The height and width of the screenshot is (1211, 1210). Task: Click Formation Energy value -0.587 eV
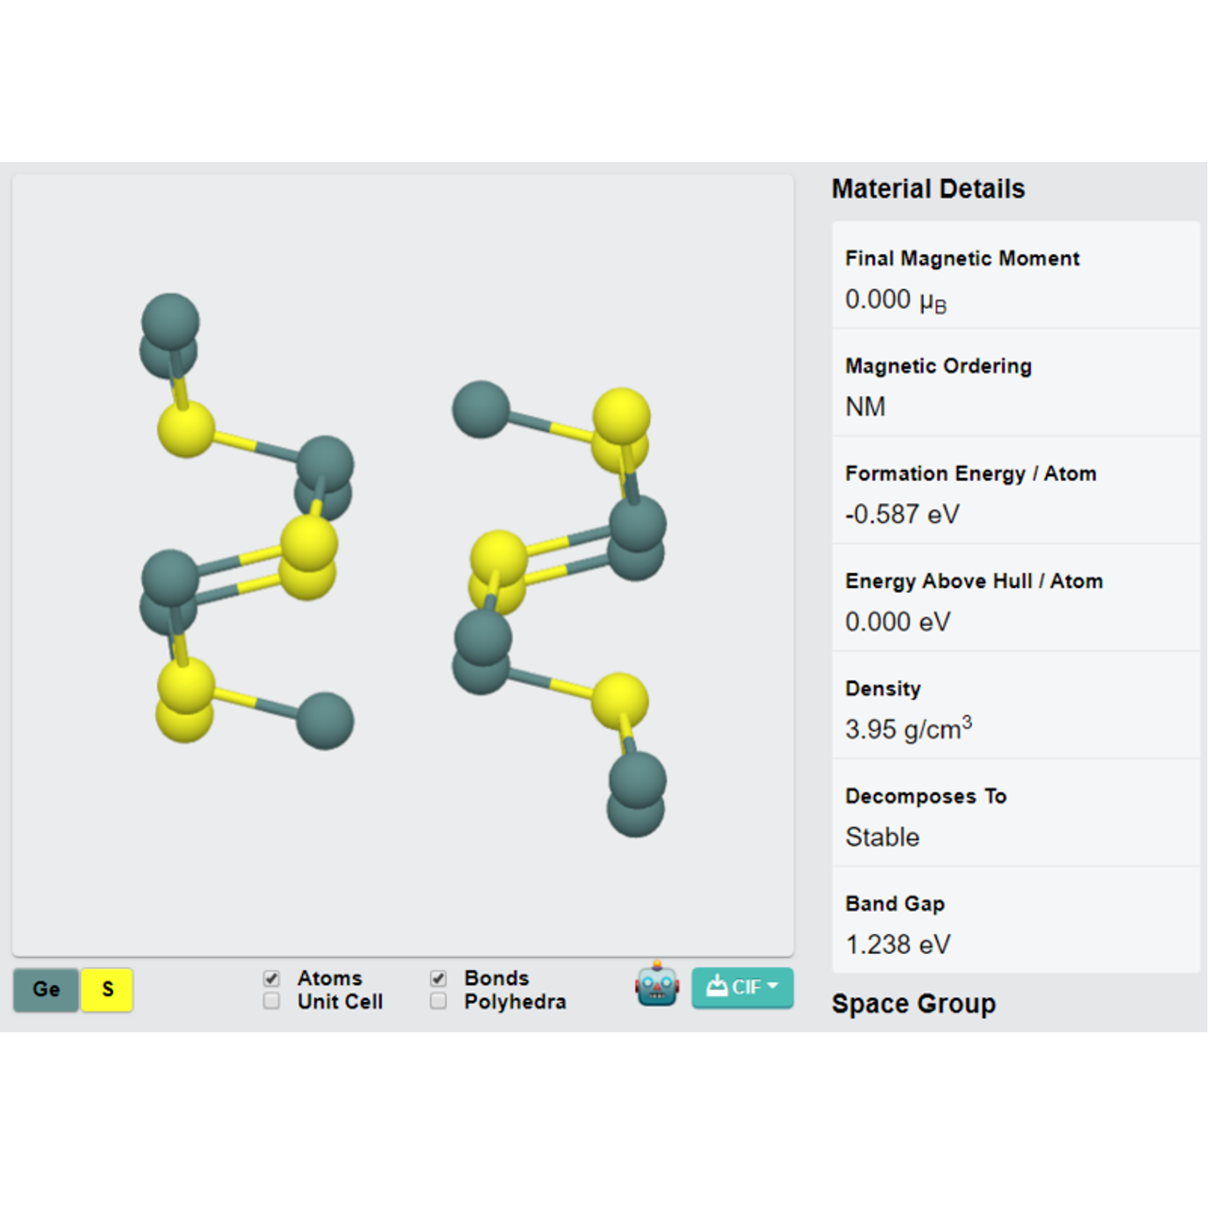pos(902,514)
